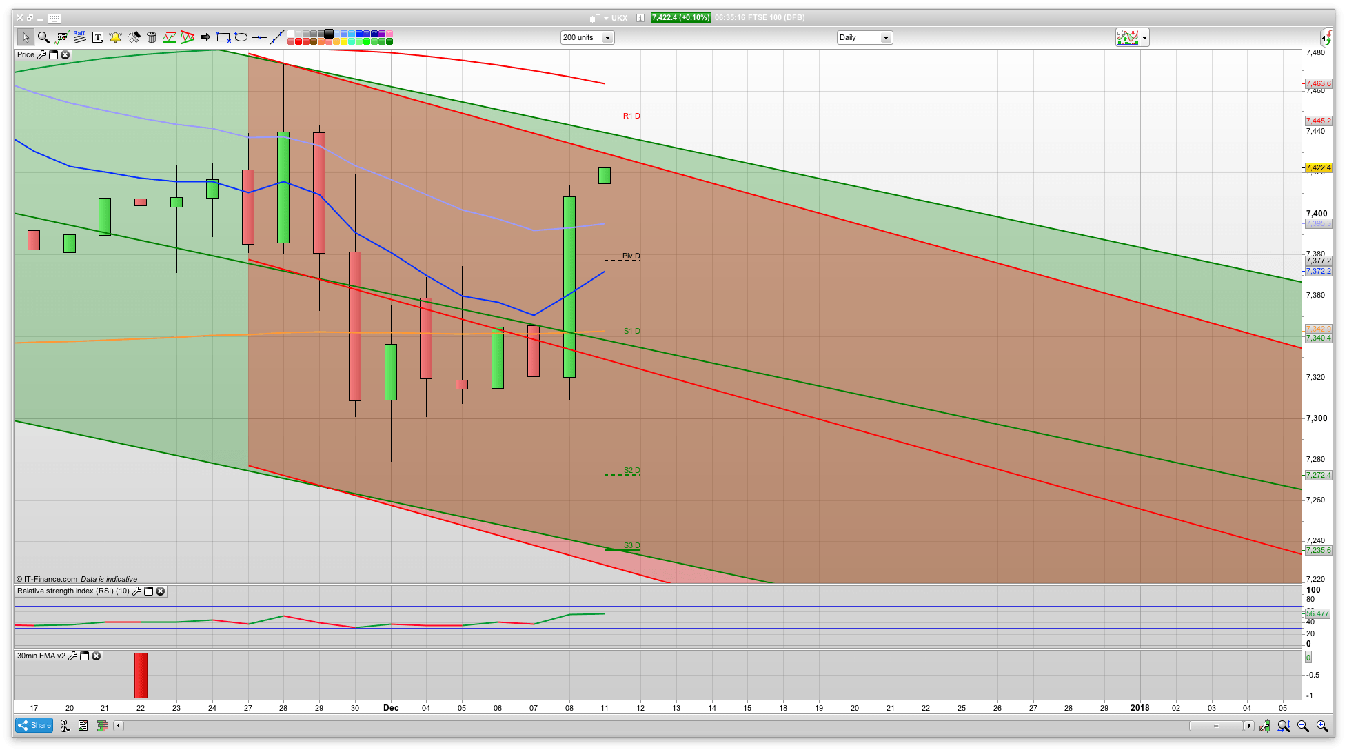Click the trash can delete tool

click(x=152, y=37)
